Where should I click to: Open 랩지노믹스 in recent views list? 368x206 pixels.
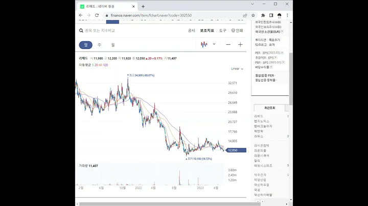click(262, 121)
